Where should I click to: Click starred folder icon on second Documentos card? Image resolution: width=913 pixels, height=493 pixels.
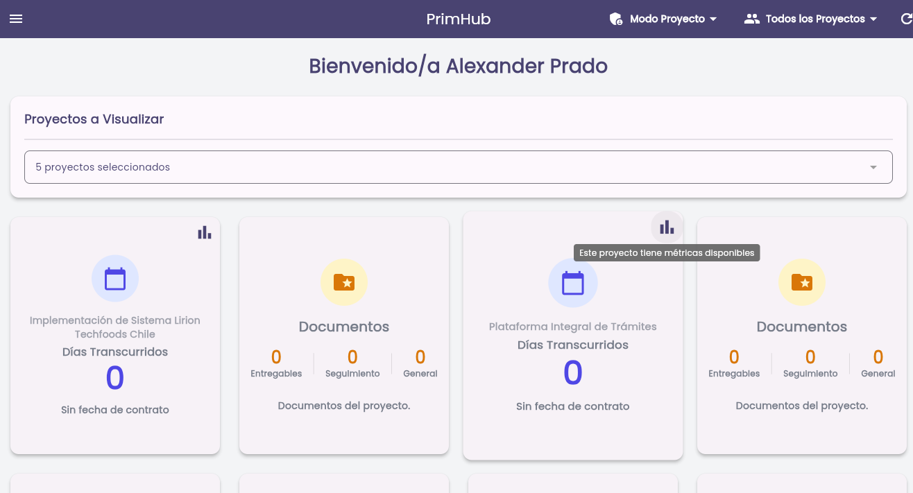point(802,282)
